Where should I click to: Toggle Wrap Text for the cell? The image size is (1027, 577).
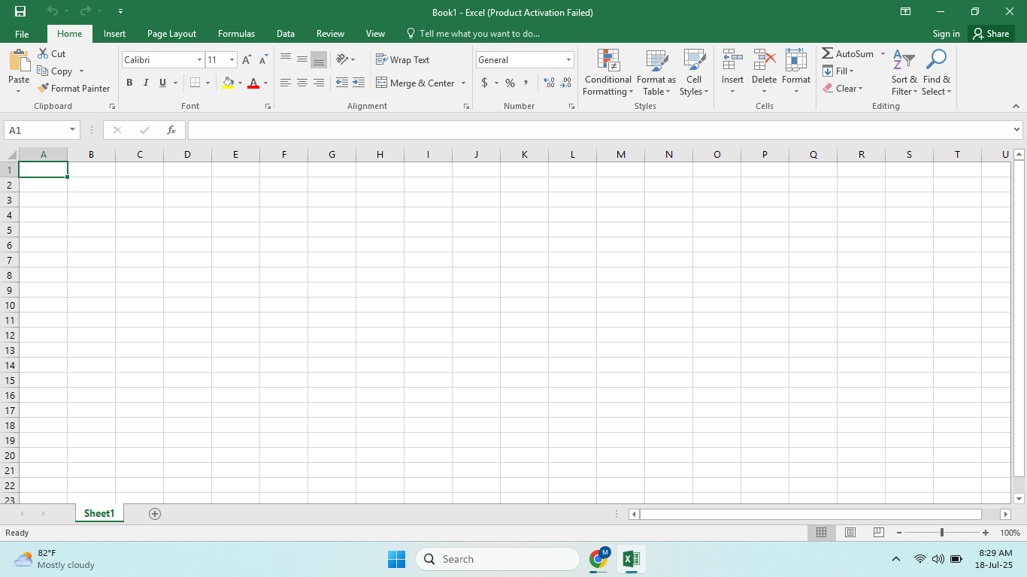pyautogui.click(x=403, y=59)
